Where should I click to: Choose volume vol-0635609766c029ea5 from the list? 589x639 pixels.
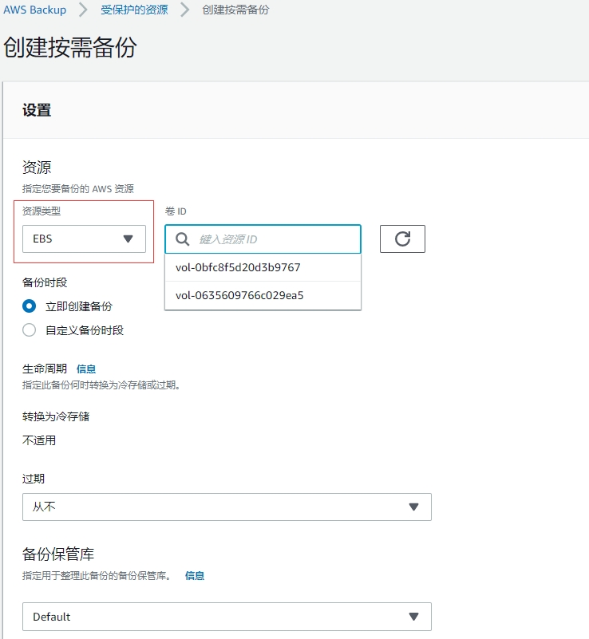239,296
